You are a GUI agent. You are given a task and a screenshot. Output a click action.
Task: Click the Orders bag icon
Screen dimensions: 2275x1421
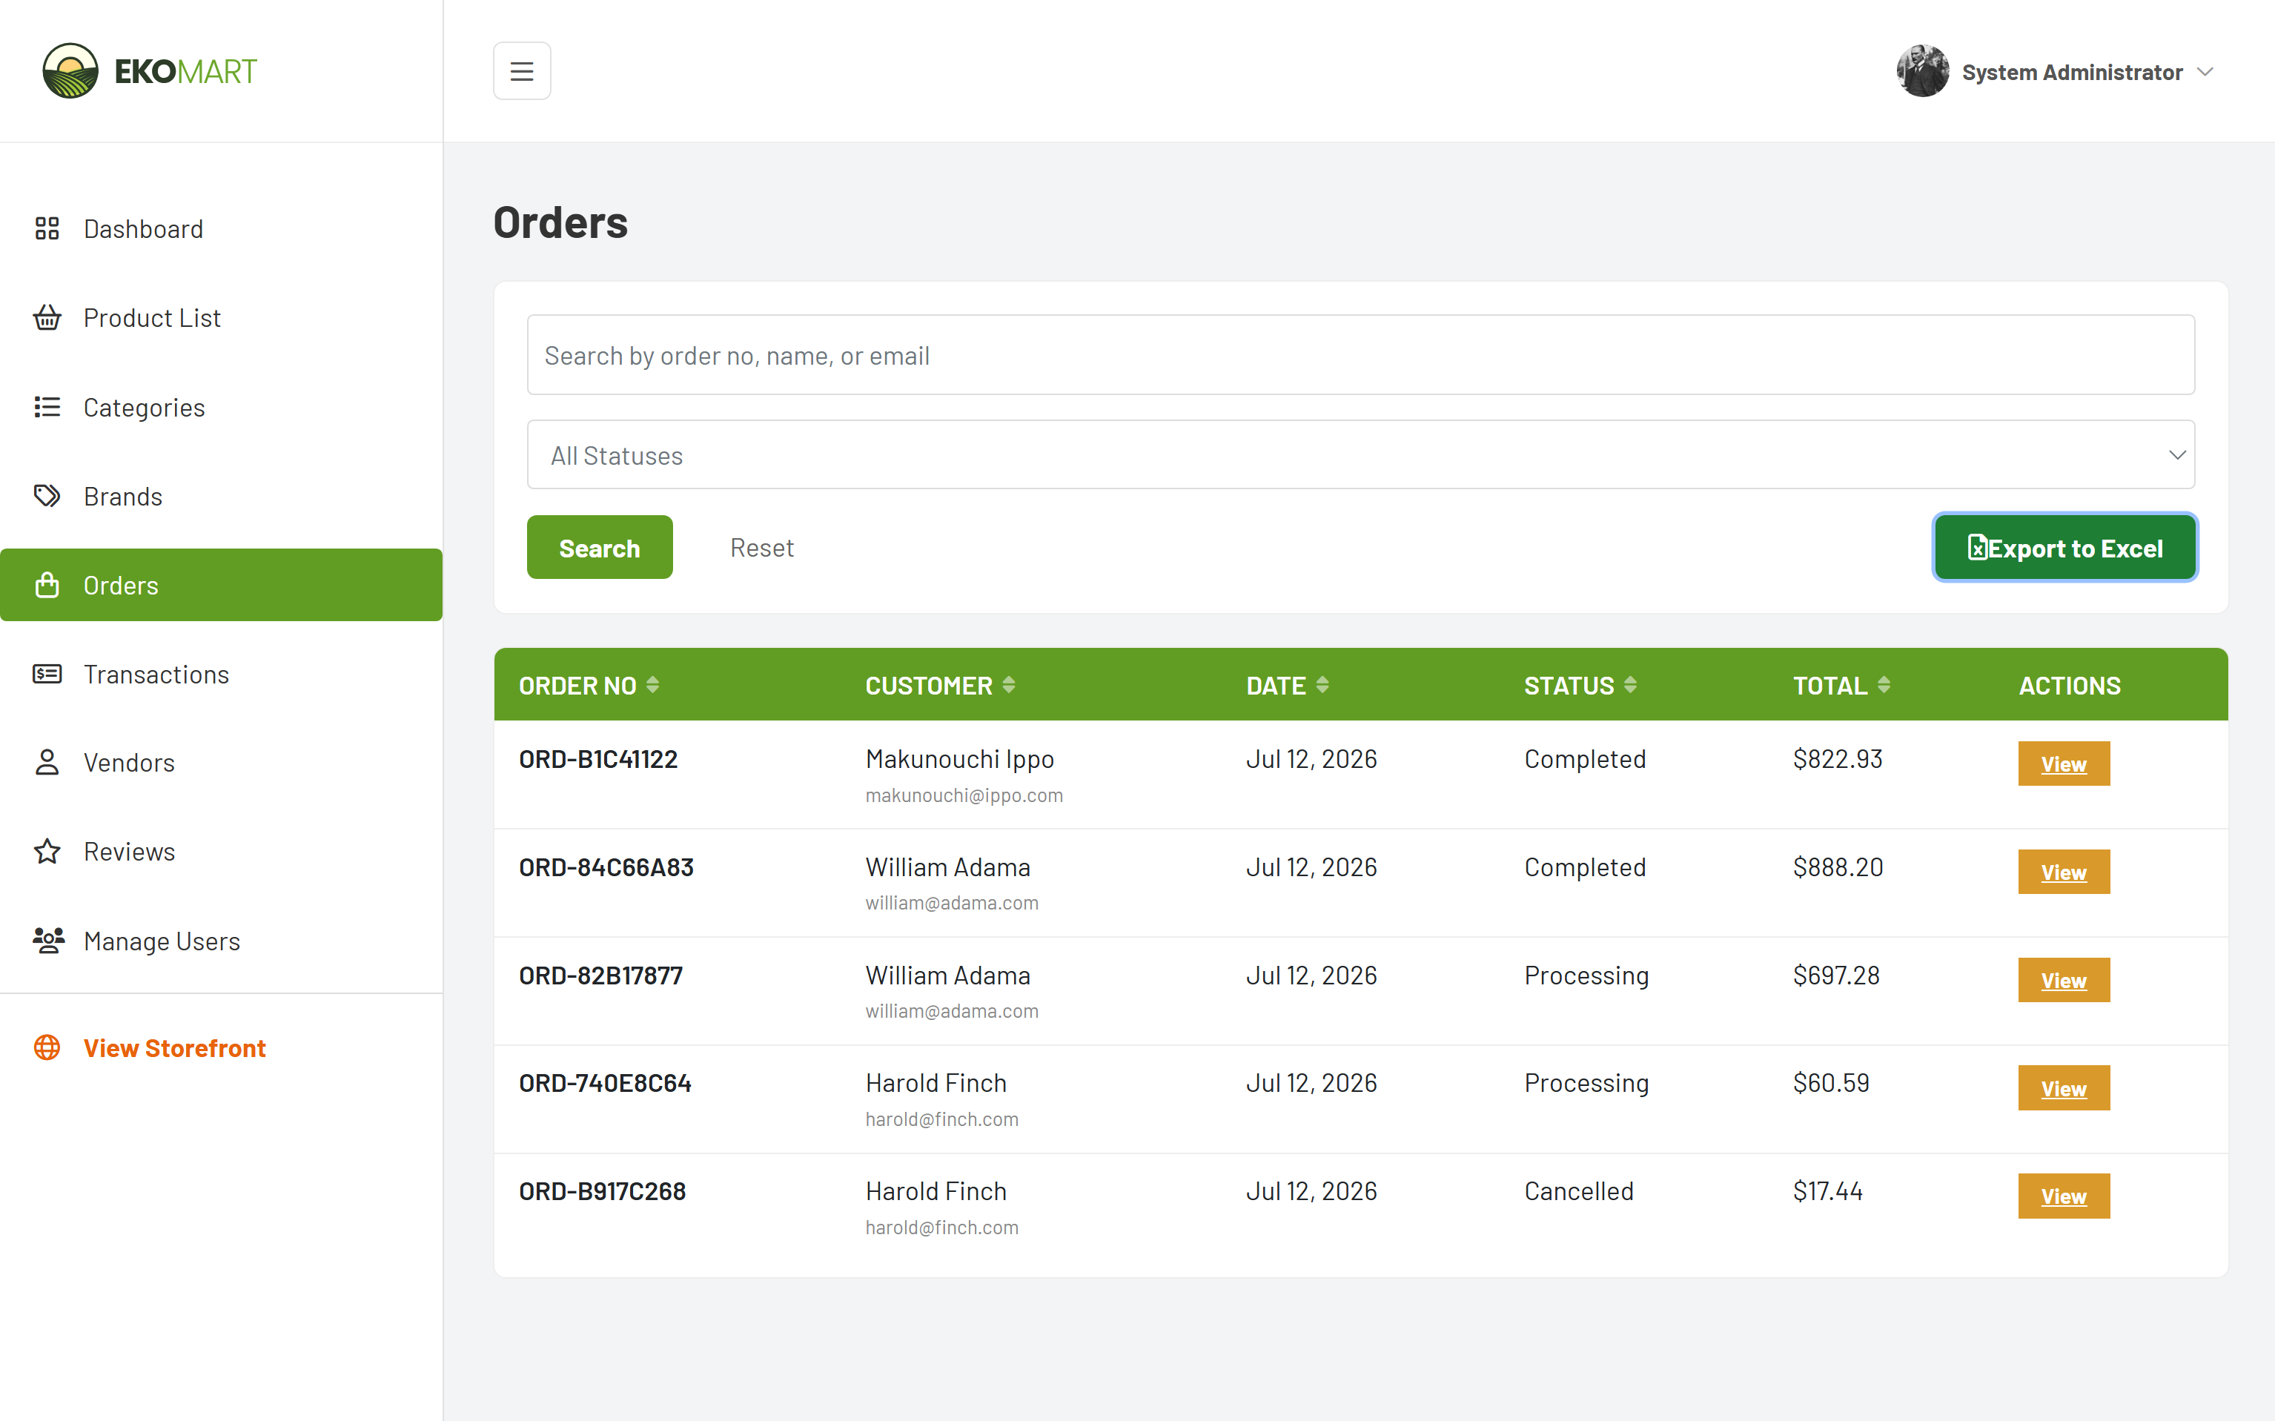[47, 586]
